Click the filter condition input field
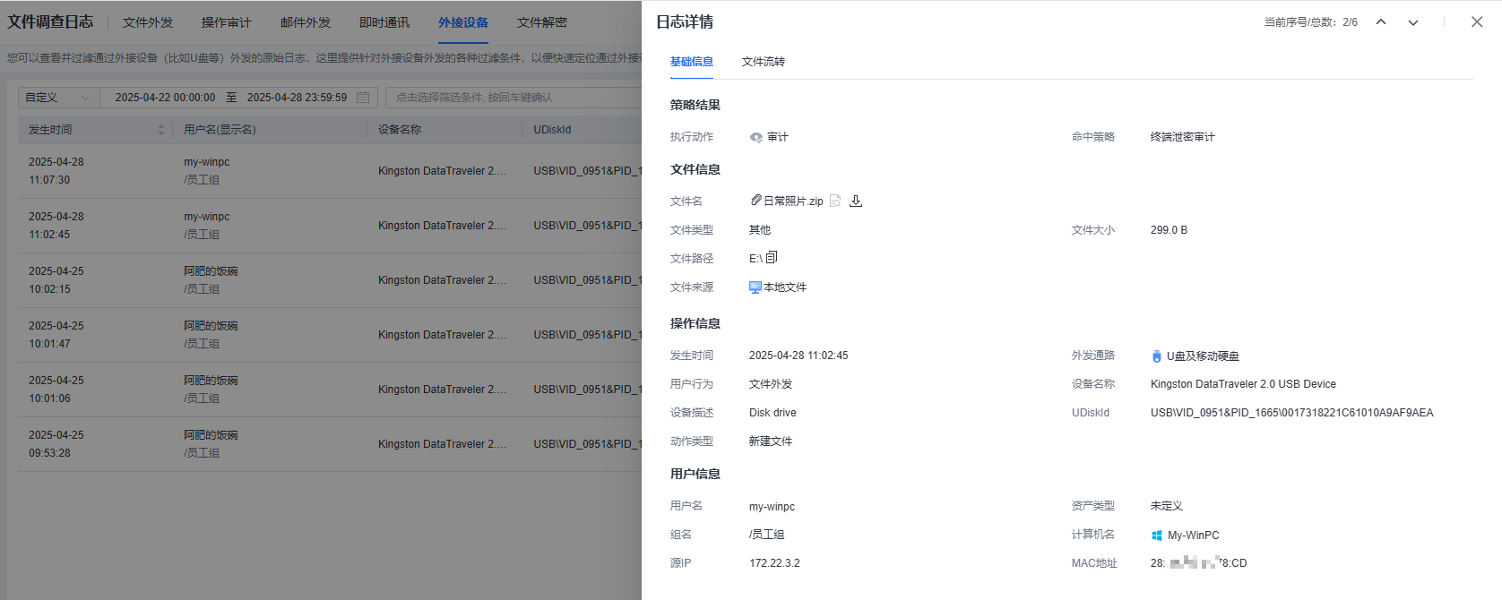This screenshot has width=1502, height=600. (x=511, y=98)
